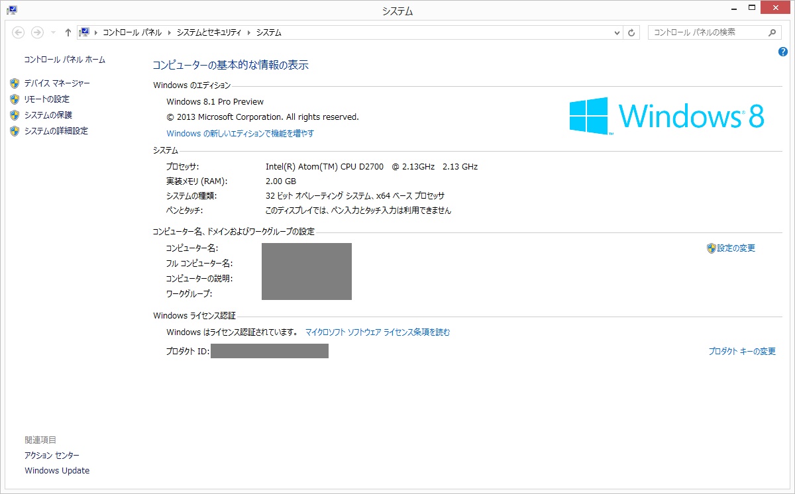This screenshot has width=795, height=494.
Task: Open システムの詳細設定
Action: (x=56, y=131)
